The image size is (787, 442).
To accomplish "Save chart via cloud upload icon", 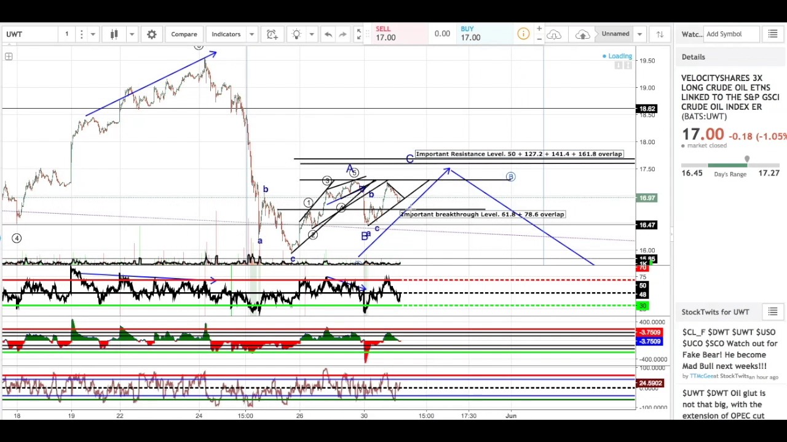I will pos(582,34).
